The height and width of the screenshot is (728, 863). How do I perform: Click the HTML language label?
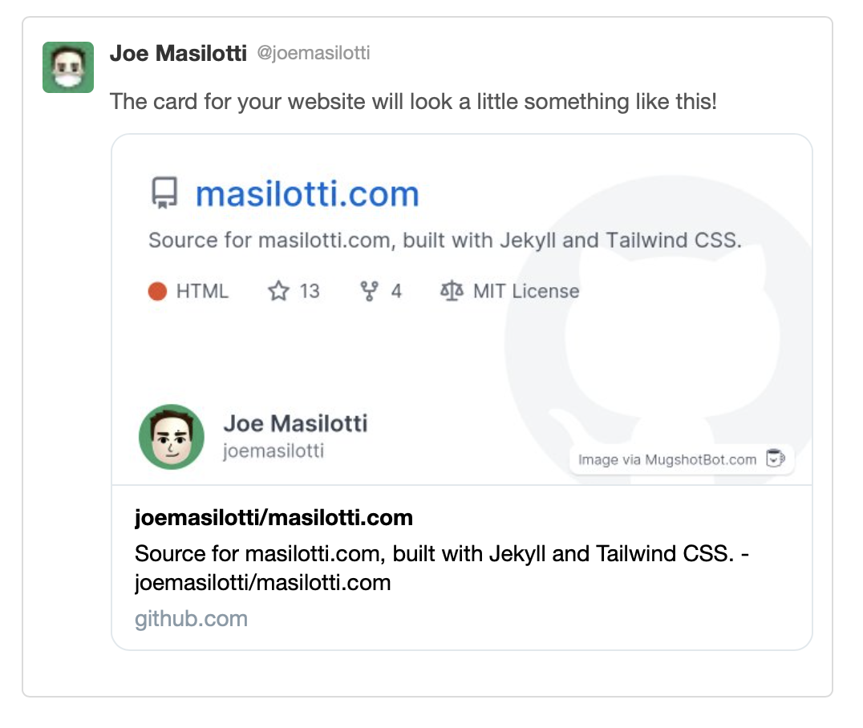(x=202, y=291)
